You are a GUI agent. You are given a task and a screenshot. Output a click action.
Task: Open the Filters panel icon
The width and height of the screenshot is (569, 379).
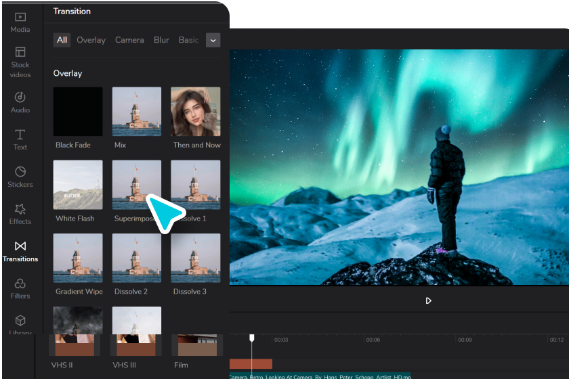coord(20,284)
